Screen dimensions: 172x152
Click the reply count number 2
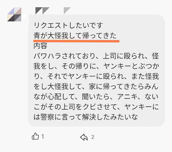pos(93,137)
